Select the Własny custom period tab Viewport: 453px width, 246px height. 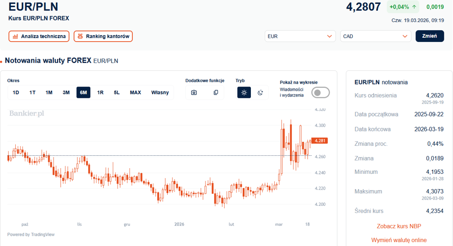pyautogui.click(x=160, y=92)
